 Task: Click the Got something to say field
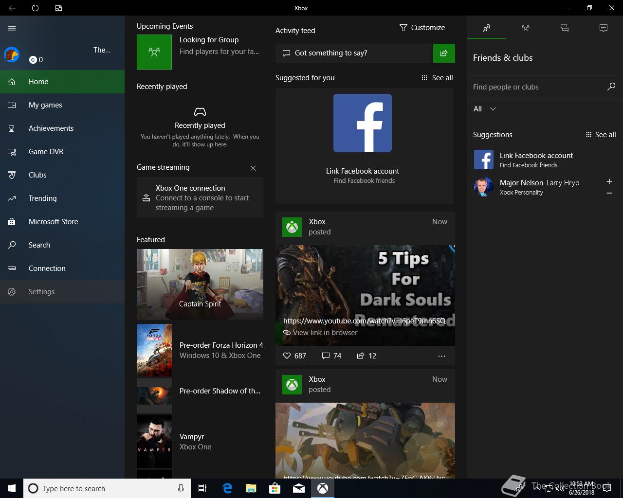pyautogui.click(x=354, y=53)
